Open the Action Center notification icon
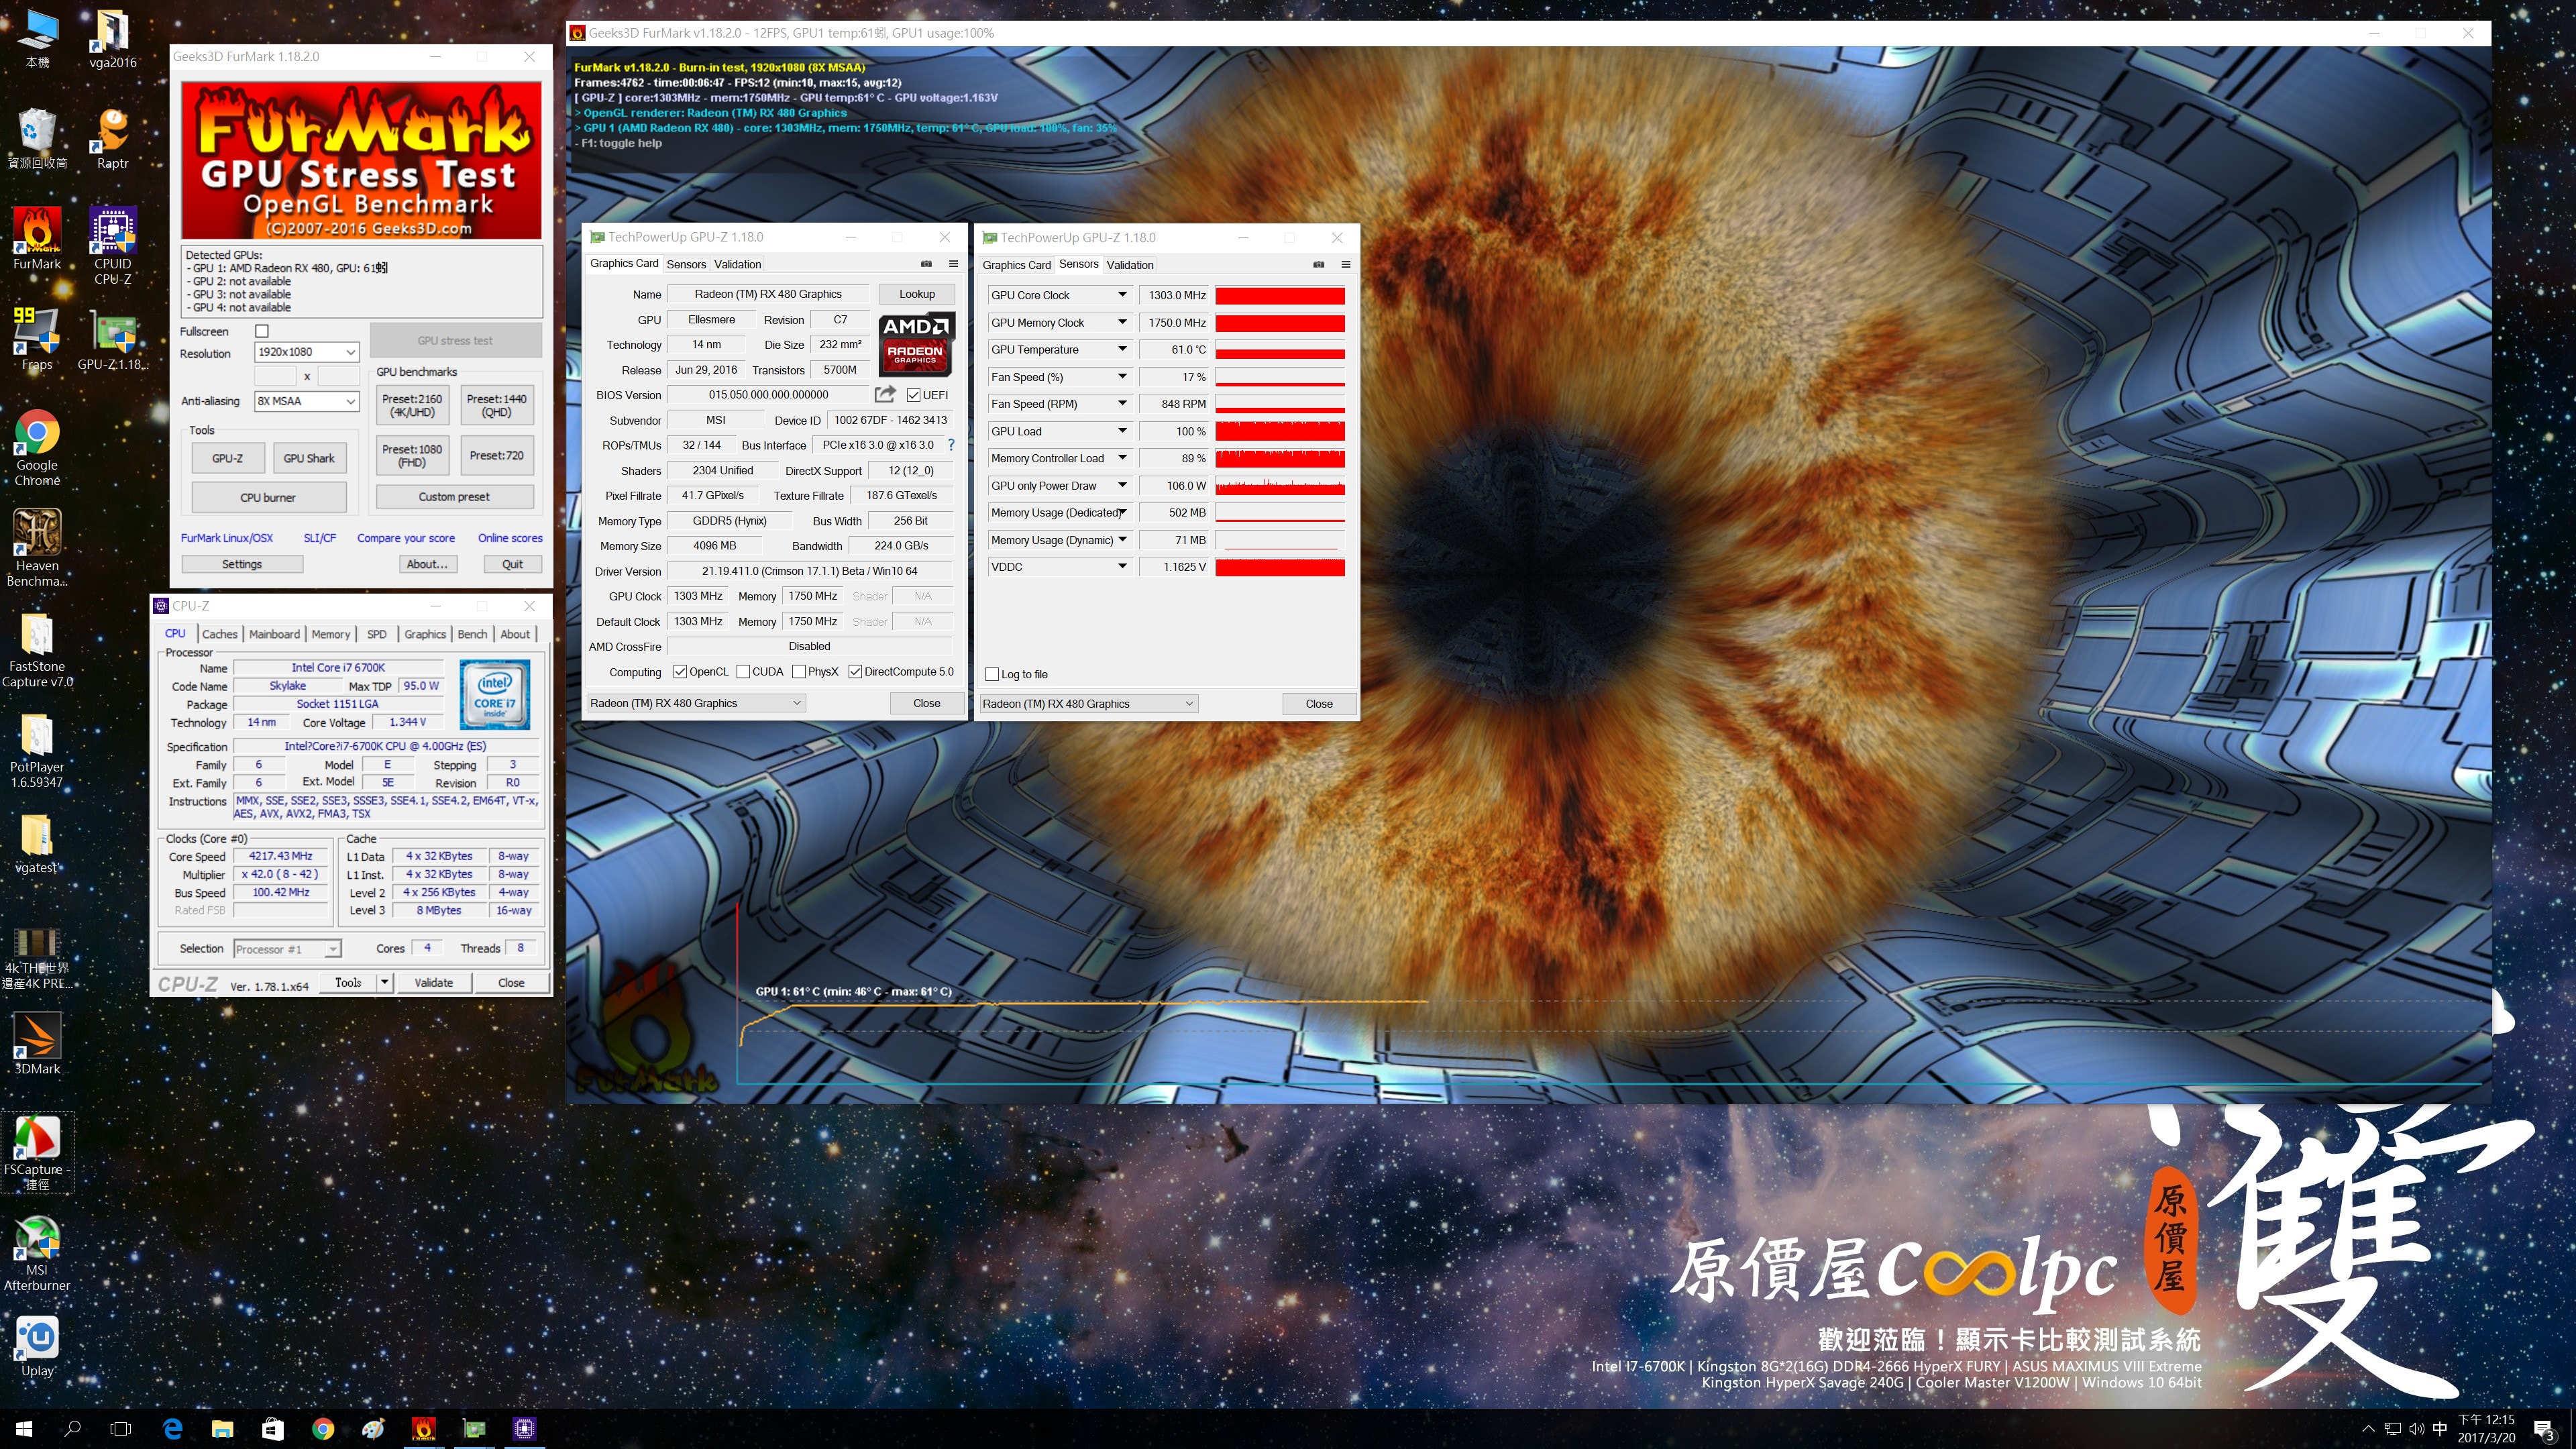This screenshot has width=2576, height=1449. point(2544,1430)
